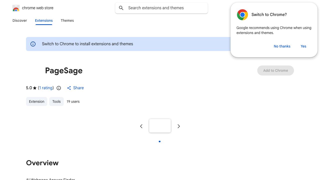Screen dimensions: 320x180
Task: Click chrome web store title text
Action: point(38,8)
